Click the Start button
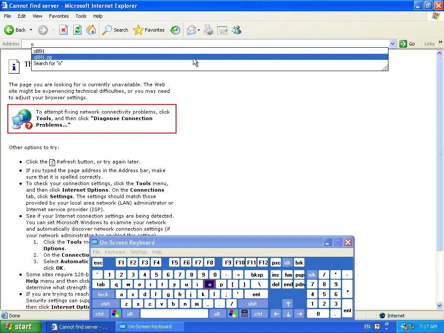Screen dimensions: 444x333 click(20, 326)
